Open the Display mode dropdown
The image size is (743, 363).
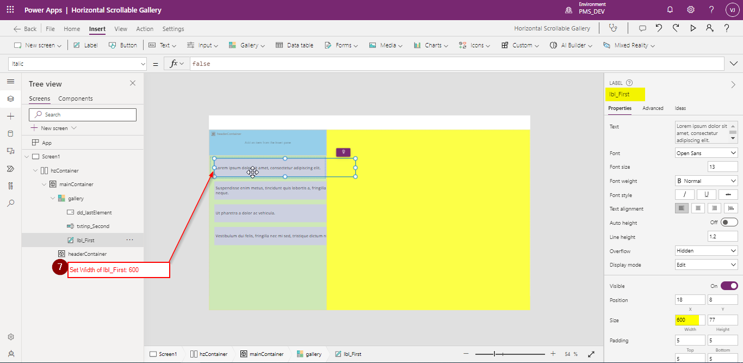point(707,265)
